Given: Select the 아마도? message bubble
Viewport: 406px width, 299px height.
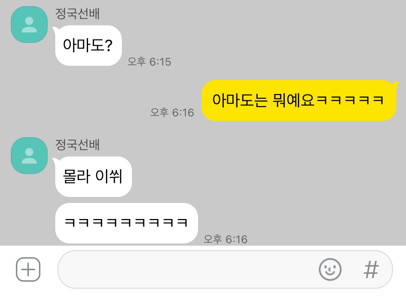Looking at the screenshot, I should pyautogui.click(x=88, y=45).
